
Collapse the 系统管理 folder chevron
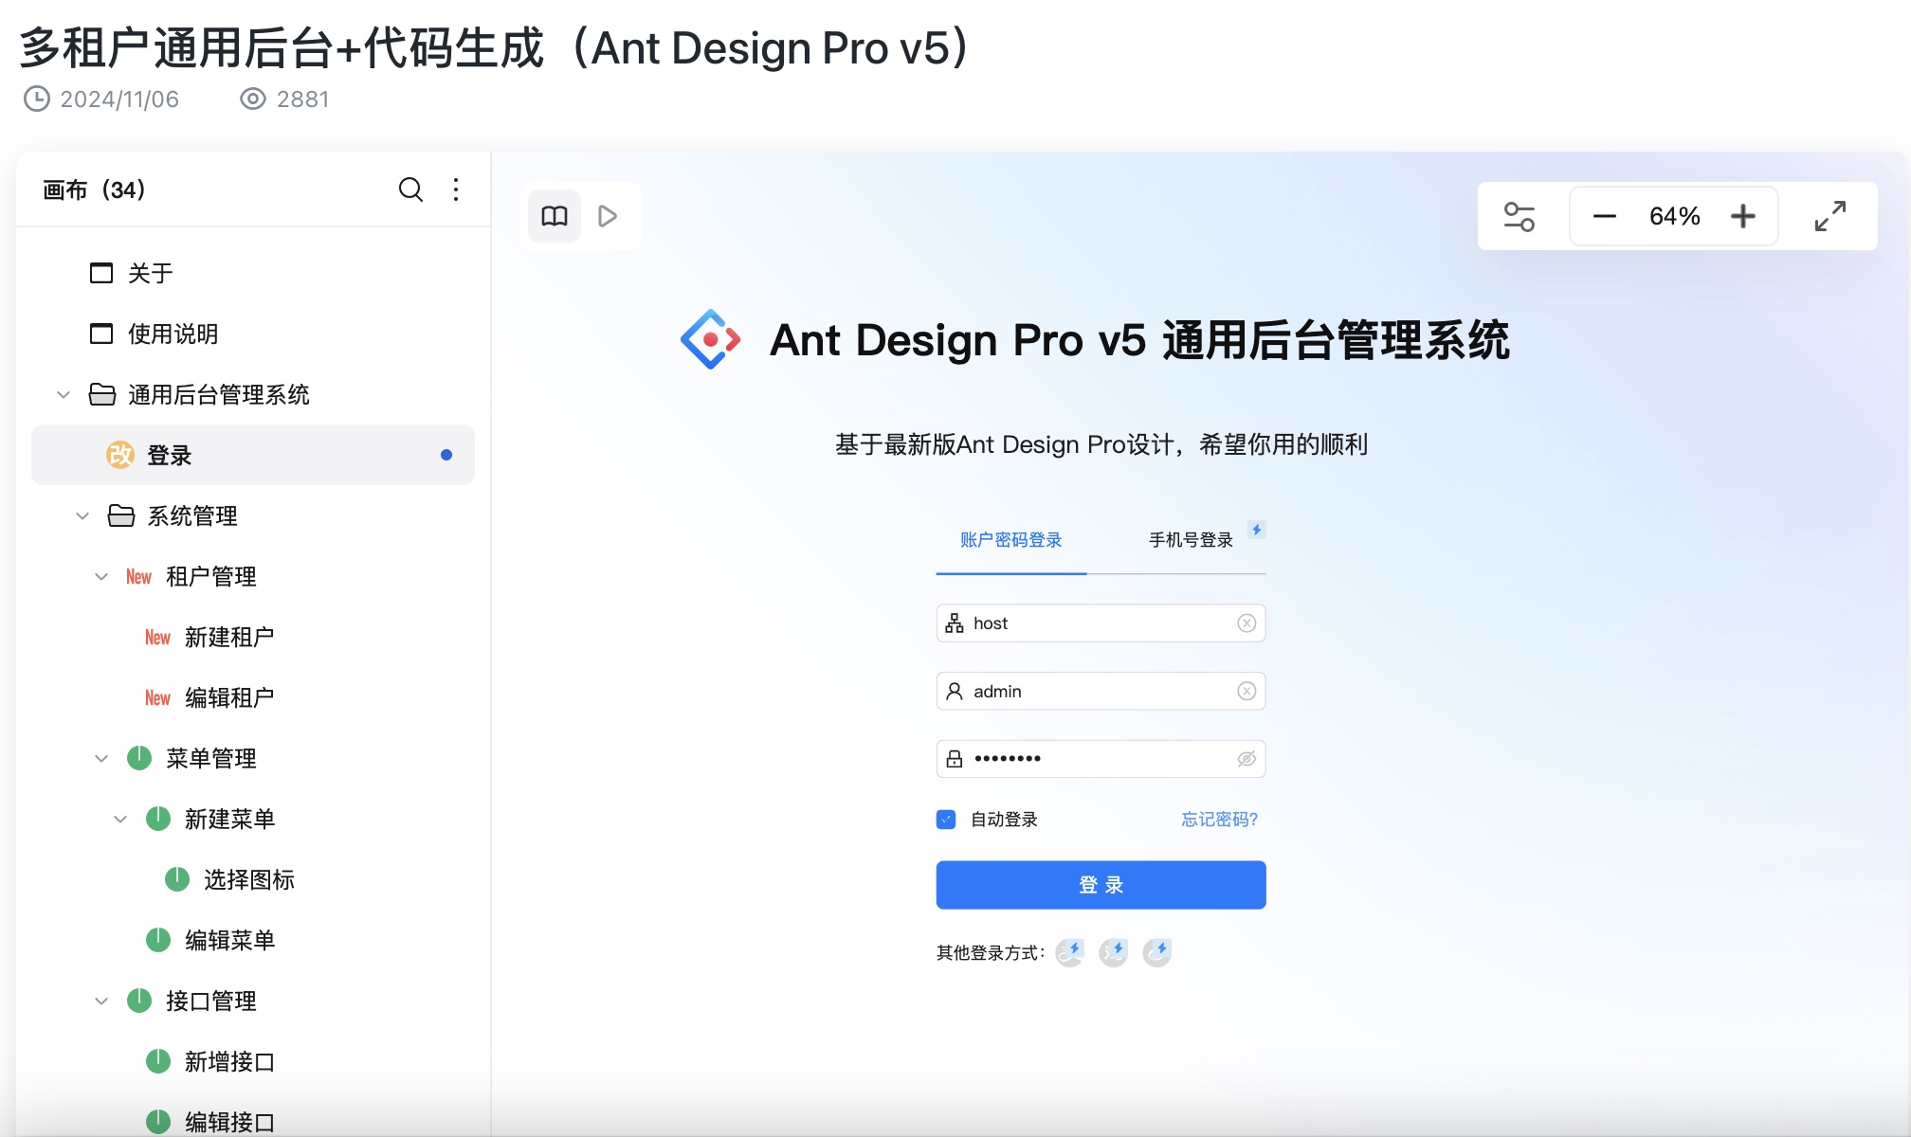coord(82,515)
